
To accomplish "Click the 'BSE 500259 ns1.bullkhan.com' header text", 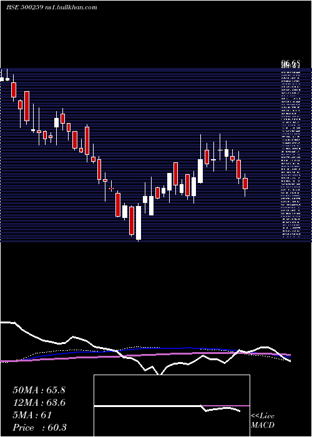I will (x=52, y=7).
